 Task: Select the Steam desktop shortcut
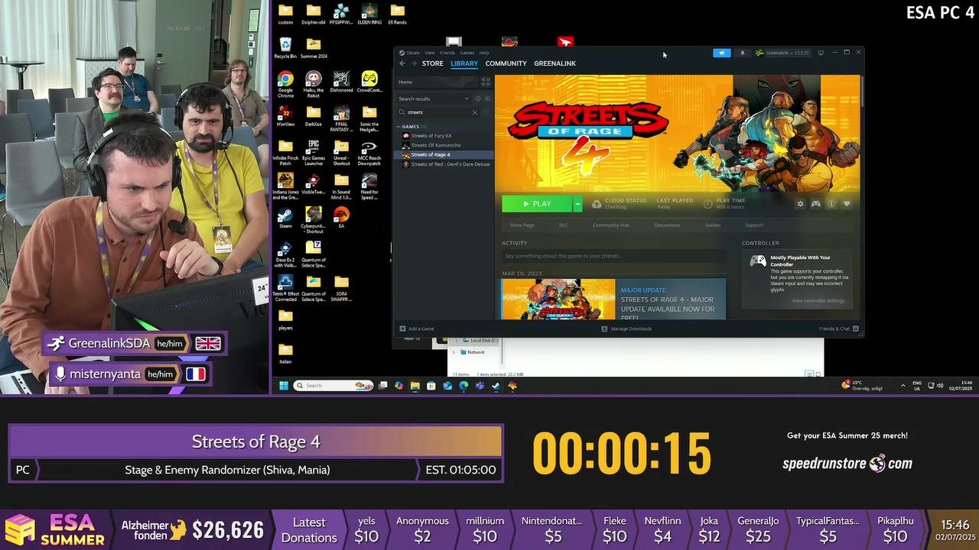(285, 218)
